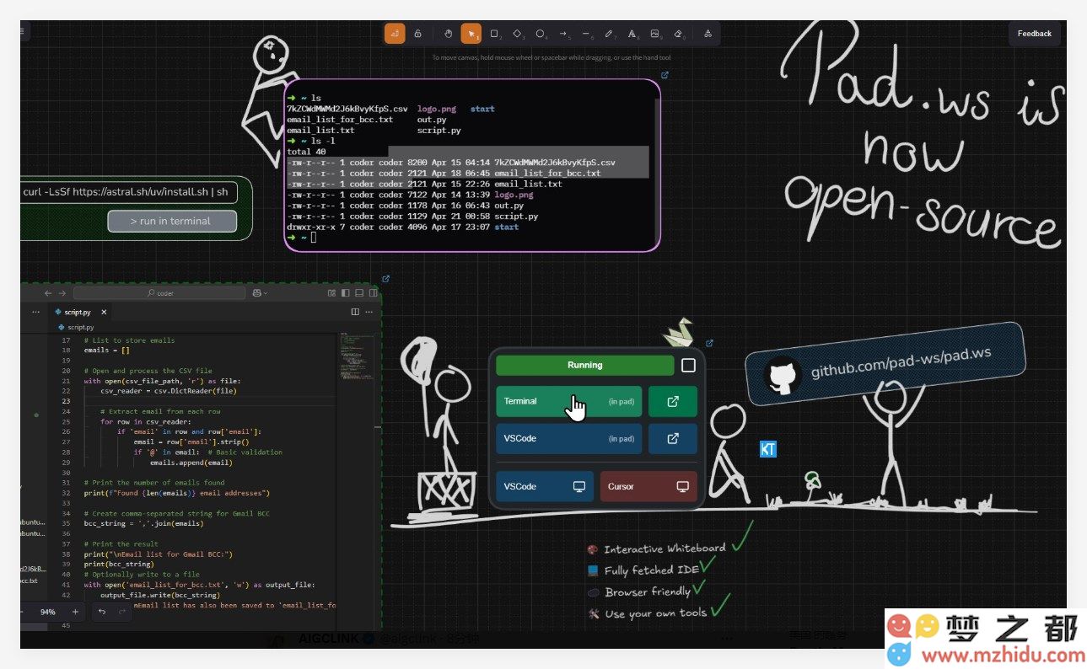Choose the Text tool
Image resolution: width=1087 pixels, height=669 pixels.
pyautogui.click(x=632, y=34)
